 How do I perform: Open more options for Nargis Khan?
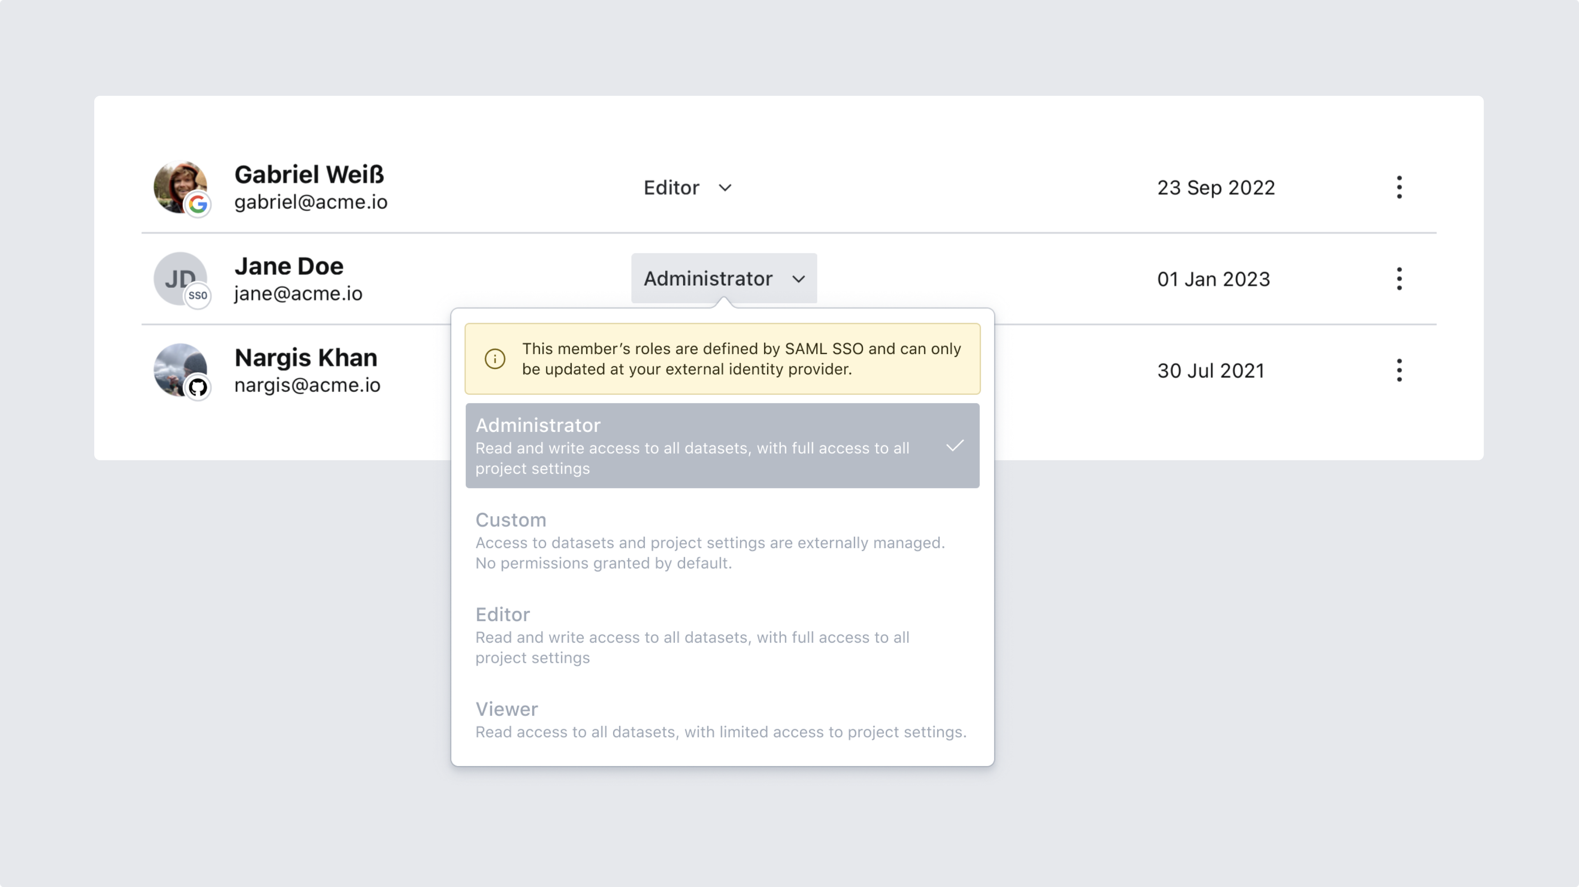(1399, 370)
